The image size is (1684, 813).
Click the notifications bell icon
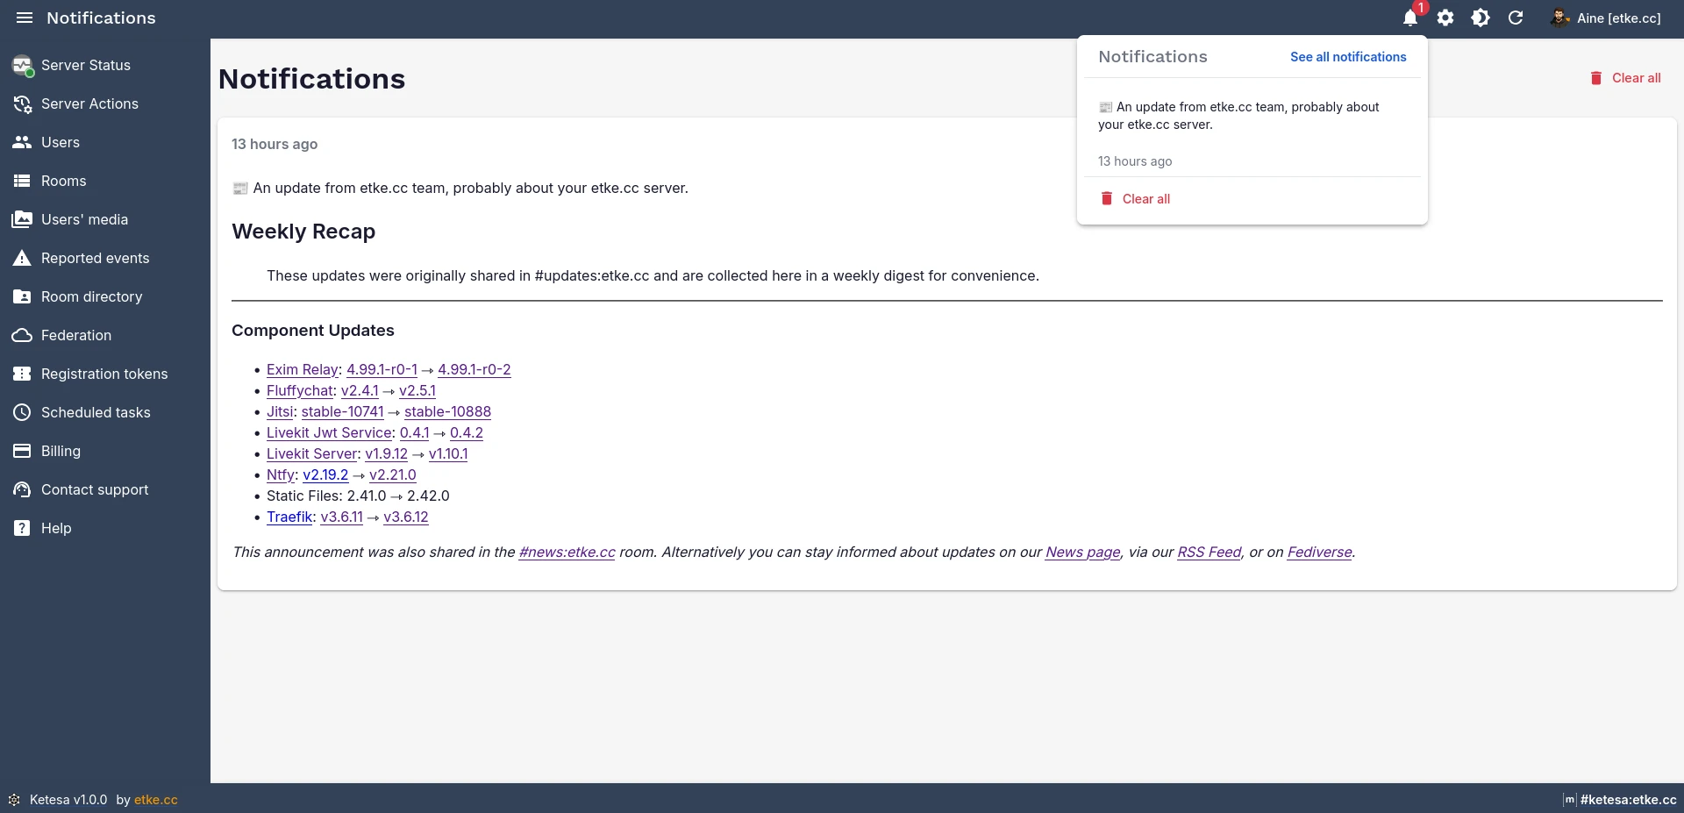point(1409,18)
